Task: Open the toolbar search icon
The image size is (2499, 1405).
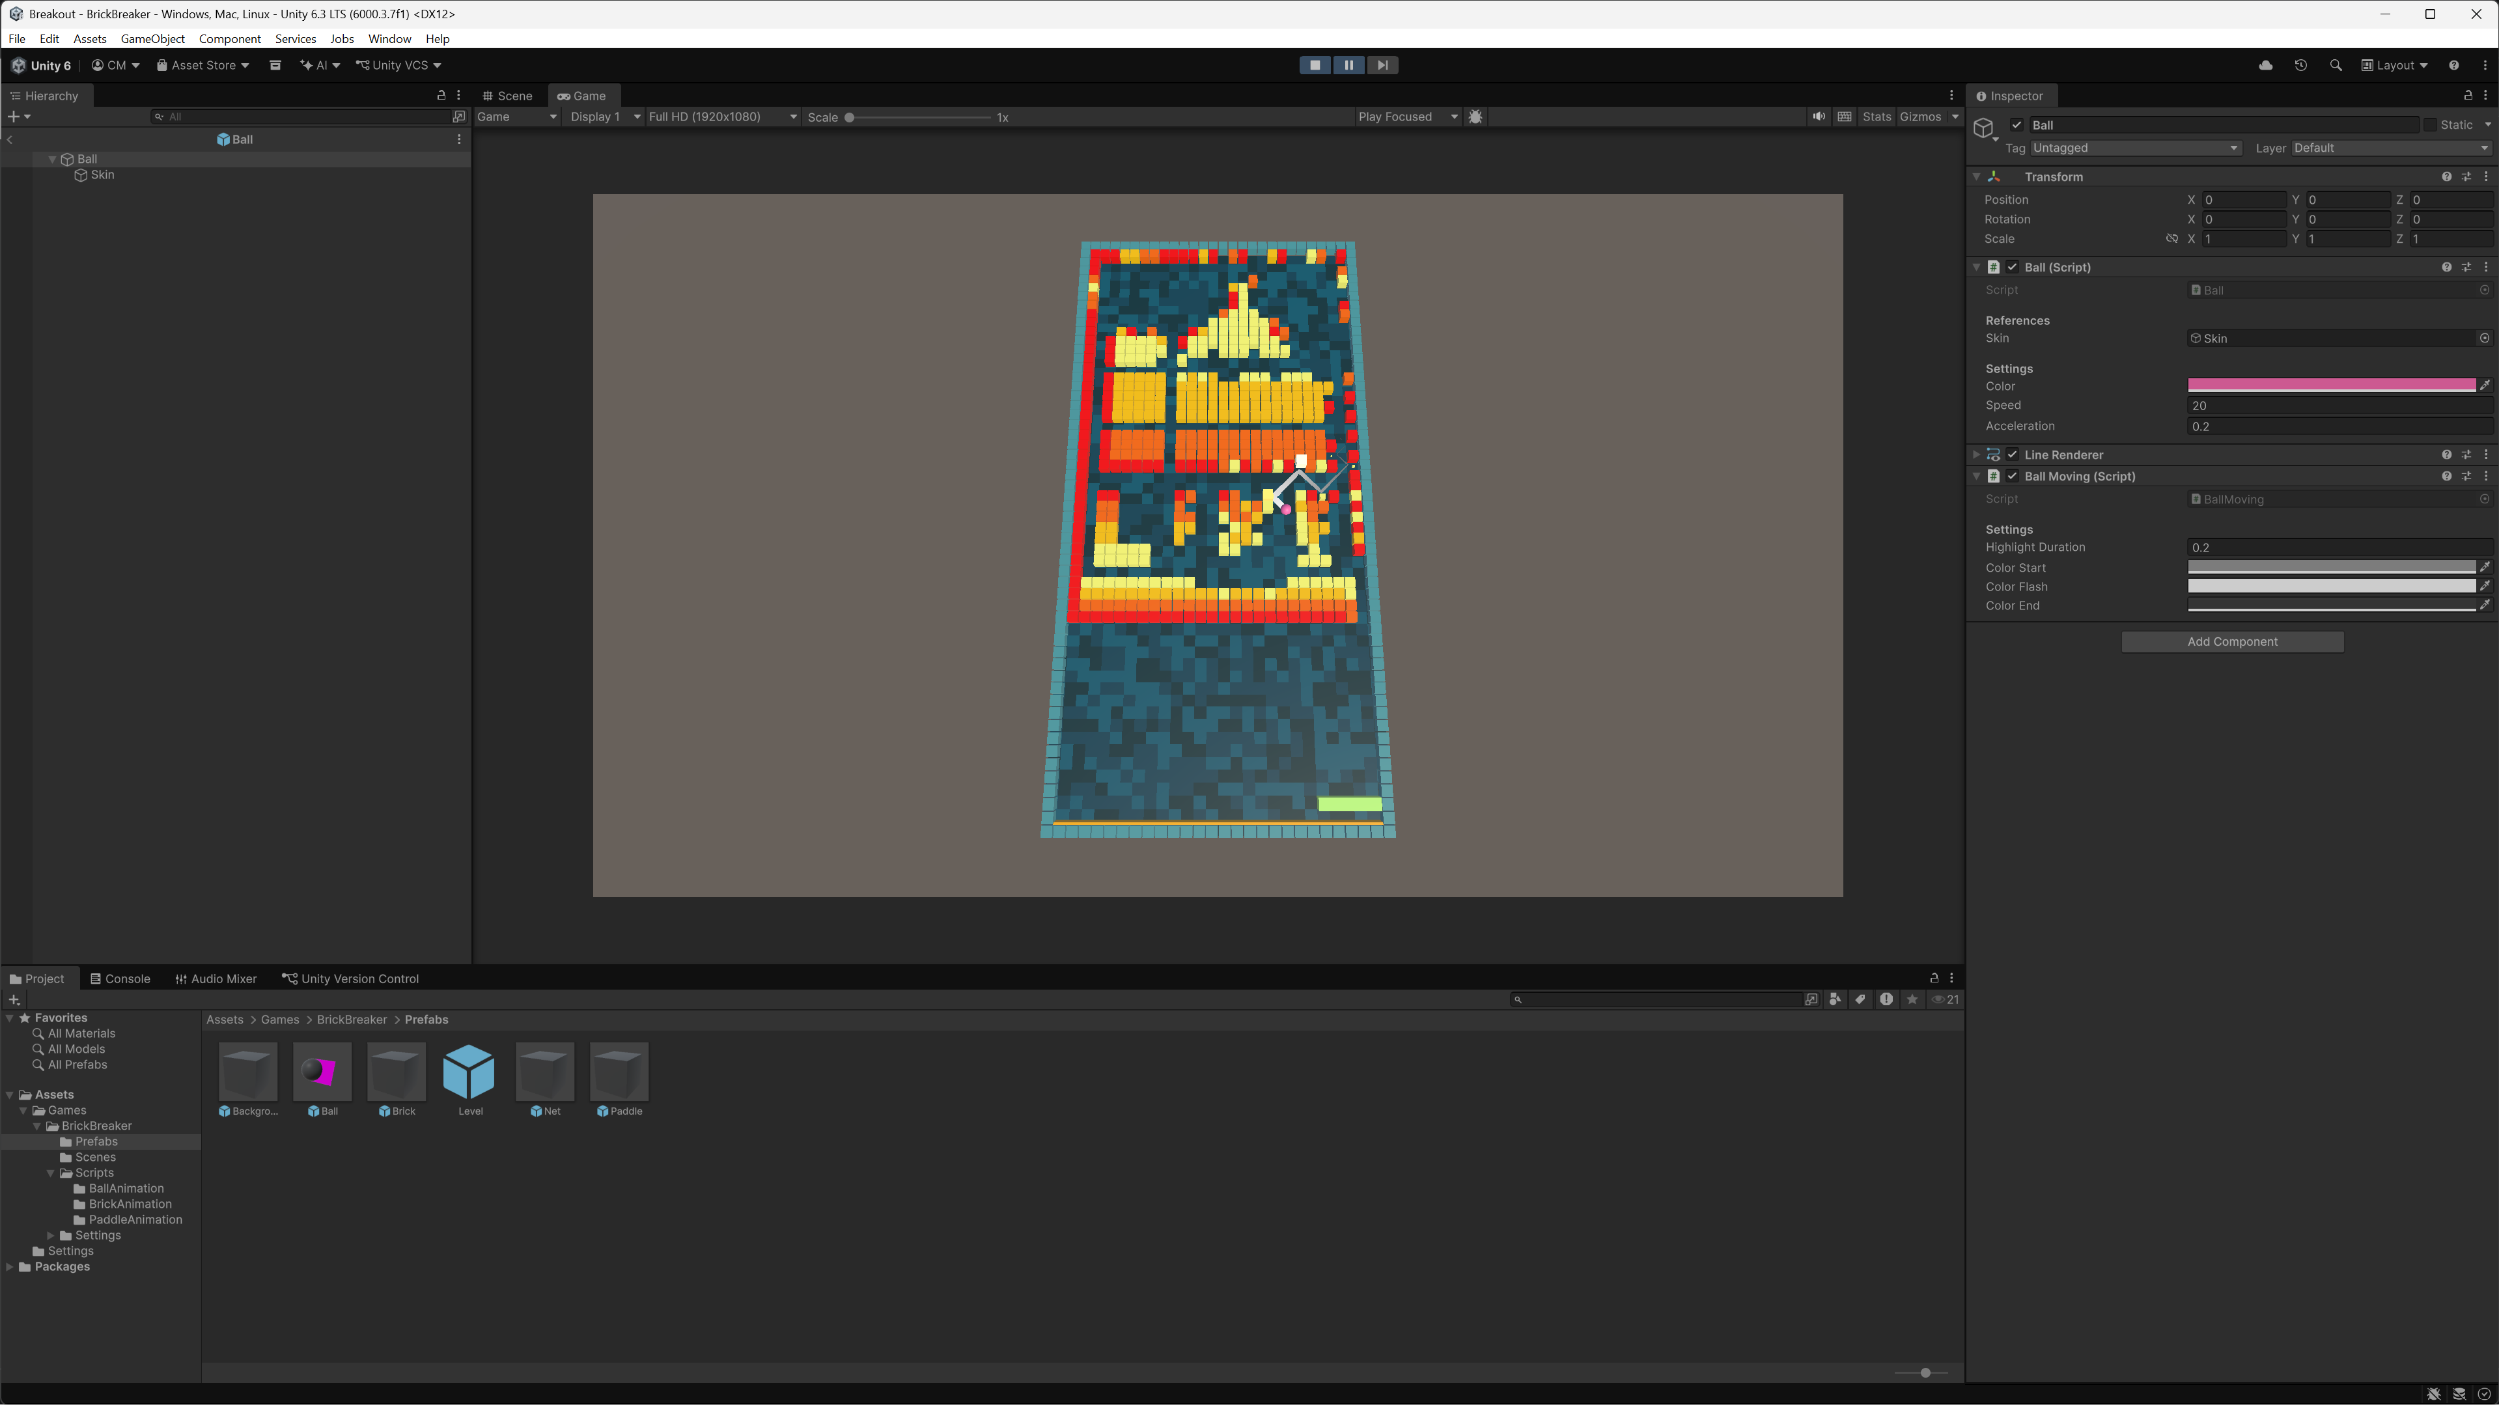Action: 2335,65
